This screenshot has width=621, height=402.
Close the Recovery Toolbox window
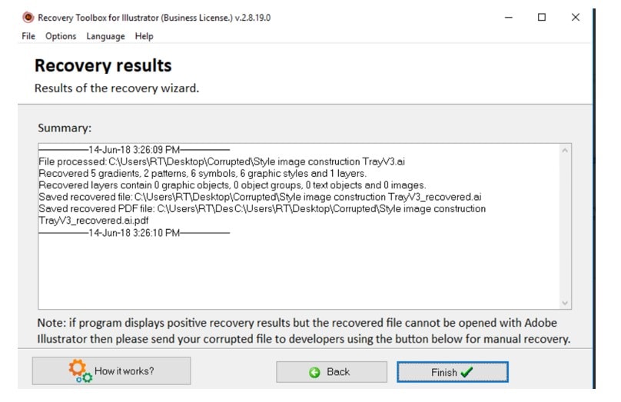[x=576, y=18]
